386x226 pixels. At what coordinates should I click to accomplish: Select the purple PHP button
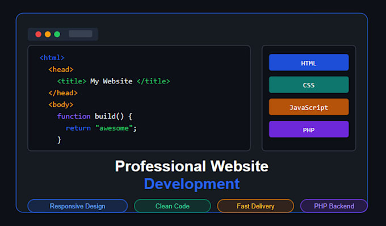[x=309, y=129]
